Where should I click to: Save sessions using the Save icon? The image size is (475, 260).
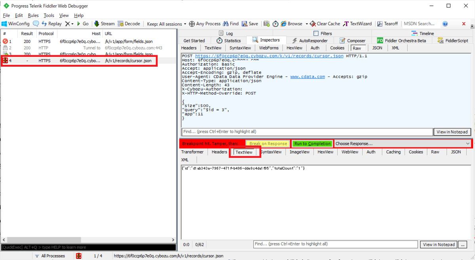(x=250, y=24)
